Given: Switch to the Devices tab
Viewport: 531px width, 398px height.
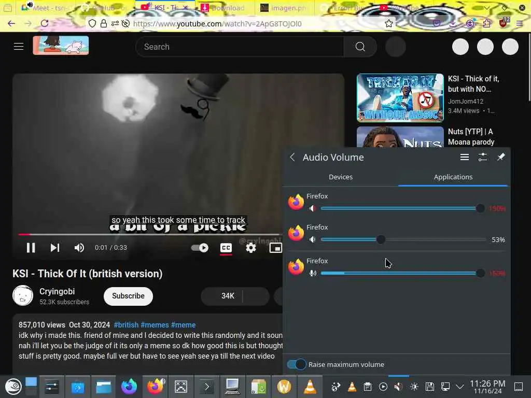Looking at the screenshot, I should (341, 177).
